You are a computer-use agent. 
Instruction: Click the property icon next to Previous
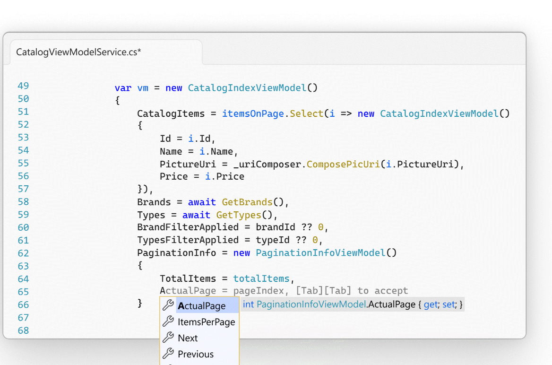[168, 354]
